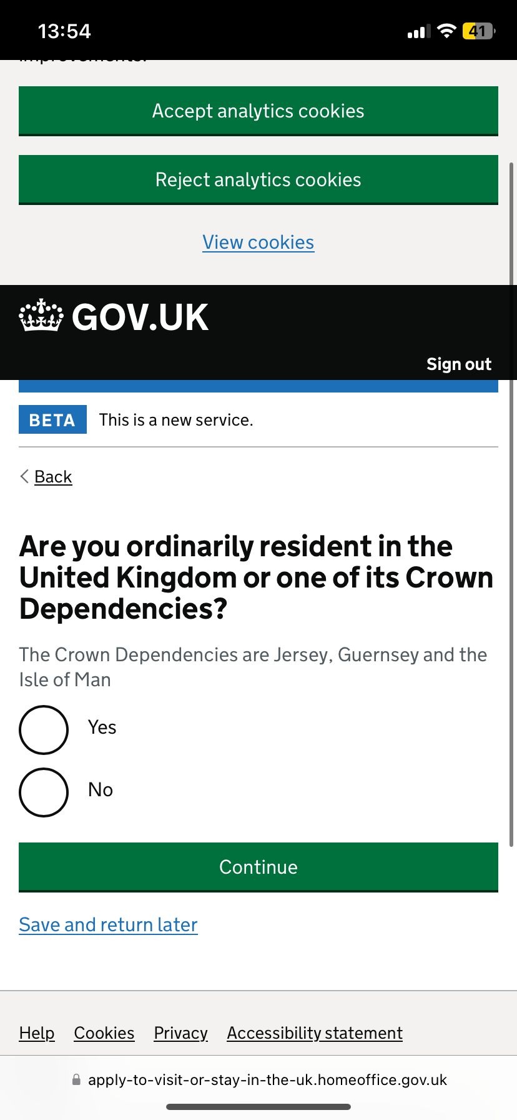
Task: Tap the Back chevron arrow icon
Action: click(24, 476)
